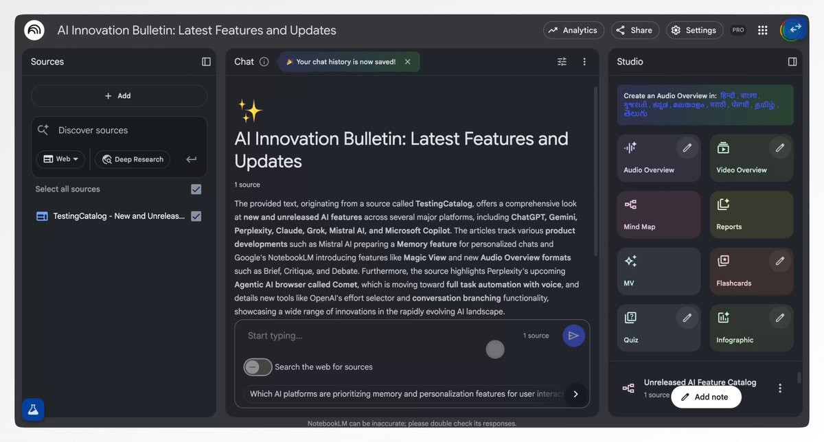This screenshot has width=824, height=442.
Task: Click the NotebookLM logo icon
Action: tap(34, 30)
